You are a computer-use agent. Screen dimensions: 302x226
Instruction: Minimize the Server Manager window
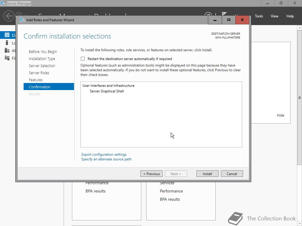click(x=267, y=3)
